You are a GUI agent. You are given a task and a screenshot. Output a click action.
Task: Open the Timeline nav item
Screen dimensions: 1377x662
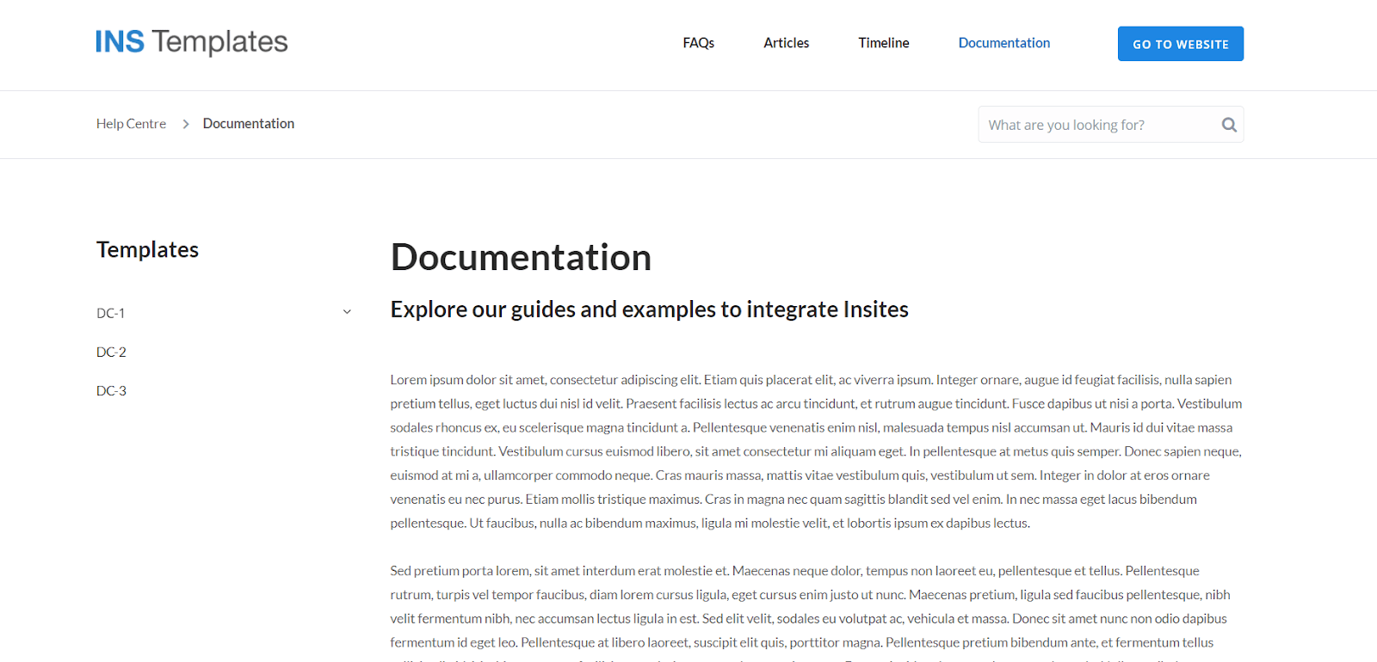tap(883, 43)
